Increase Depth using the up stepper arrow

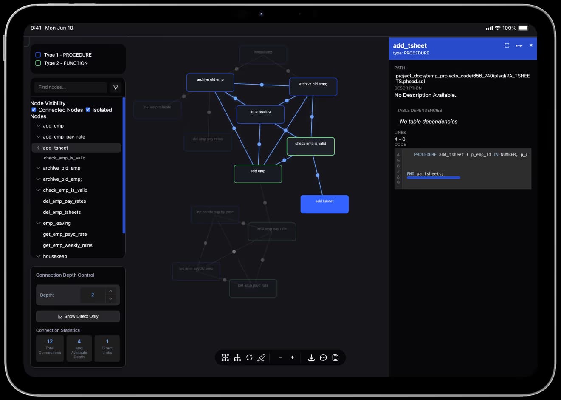110,291
